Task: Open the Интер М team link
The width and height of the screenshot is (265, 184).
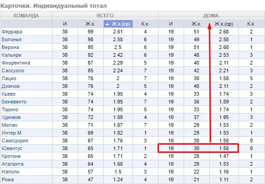Action: [11, 133]
